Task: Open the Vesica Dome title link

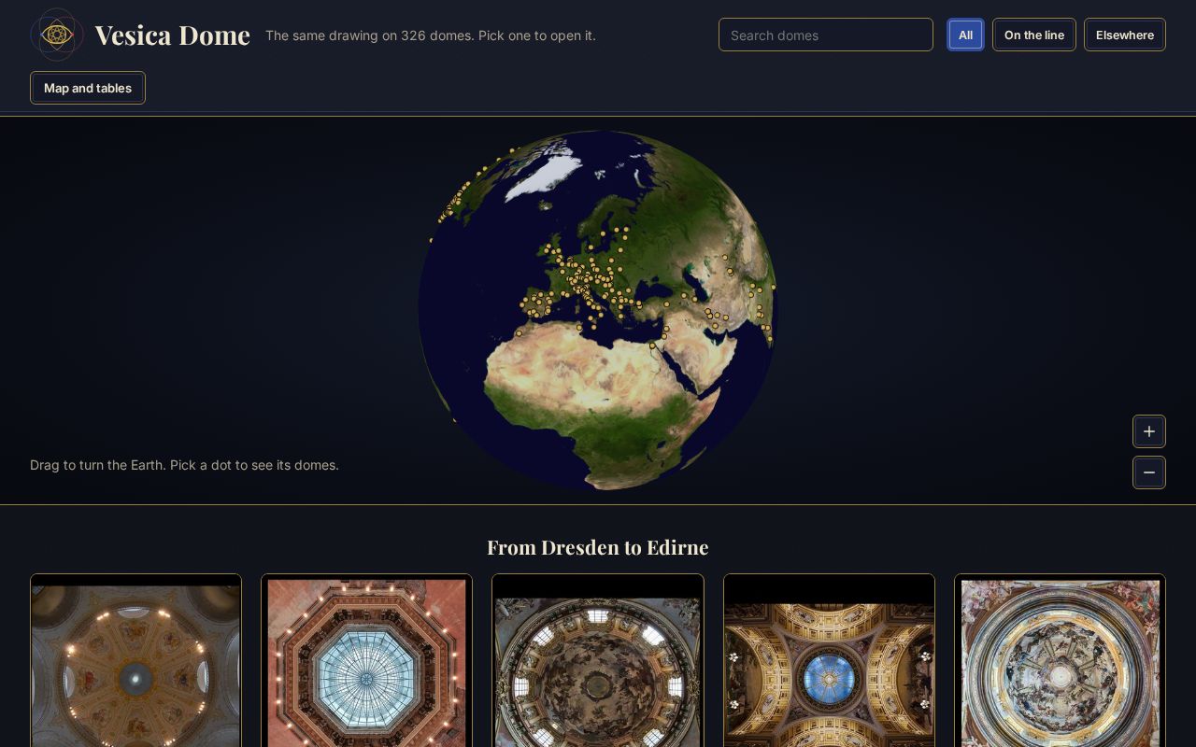Action: (172, 35)
